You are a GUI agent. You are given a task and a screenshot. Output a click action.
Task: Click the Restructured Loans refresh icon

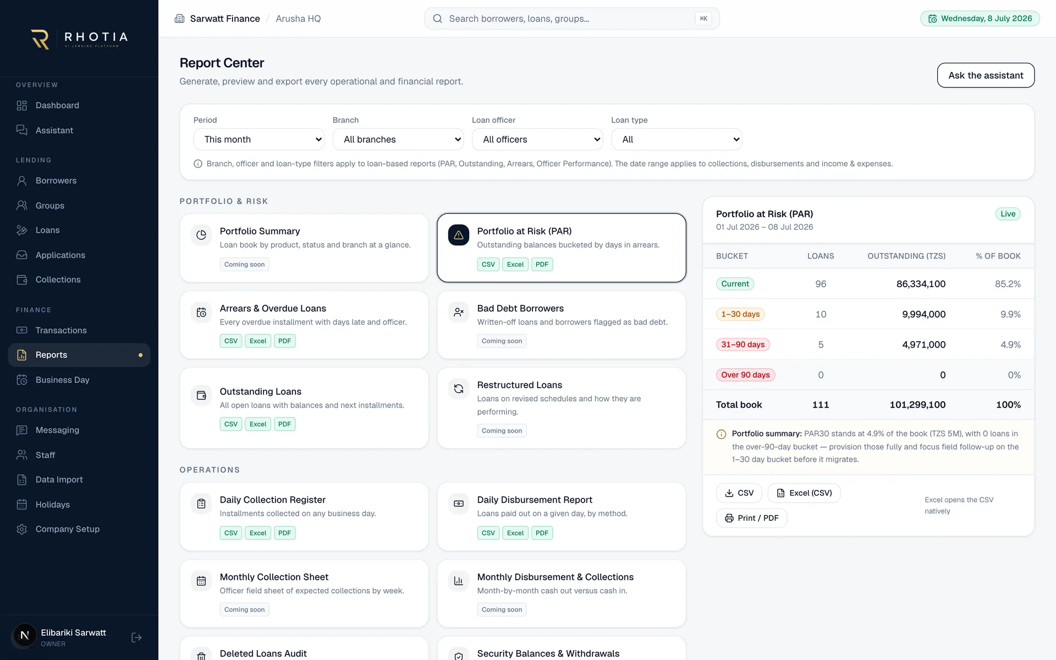point(459,389)
